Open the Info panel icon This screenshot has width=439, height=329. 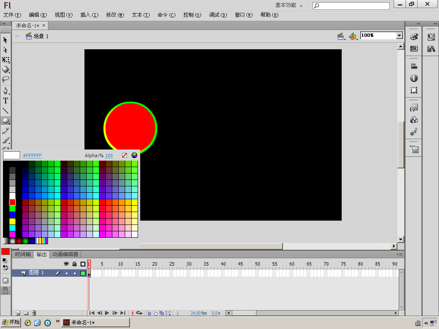[x=414, y=78]
